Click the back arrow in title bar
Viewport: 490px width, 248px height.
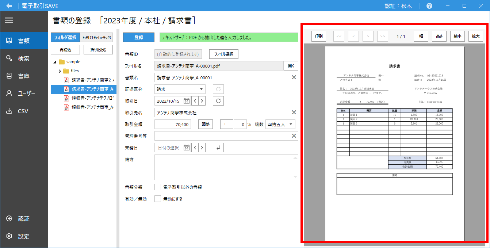pyautogui.click(x=9, y=6)
